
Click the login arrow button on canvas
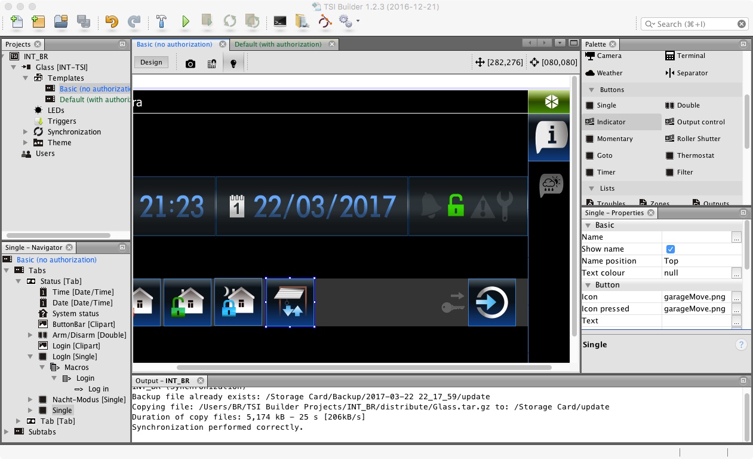(x=491, y=302)
